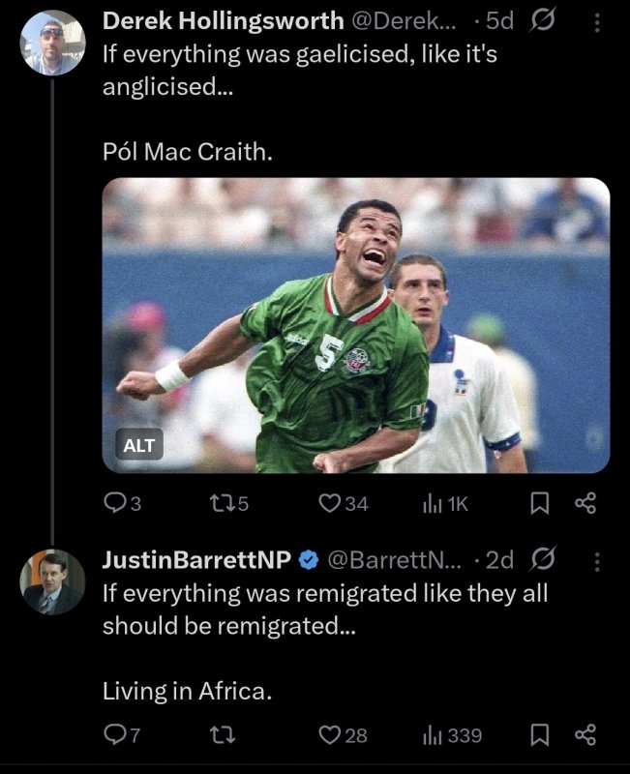The height and width of the screenshot is (774, 630).
Task: View analytics showing 1K views
Action: tap(435, 502)
